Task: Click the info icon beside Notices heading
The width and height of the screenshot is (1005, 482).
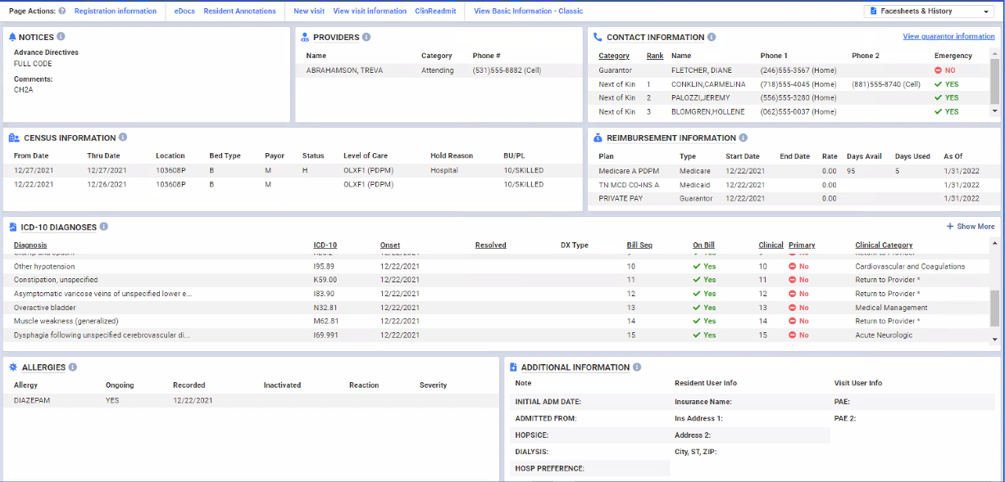Action: pyautogui.click(x=61, y=37)
